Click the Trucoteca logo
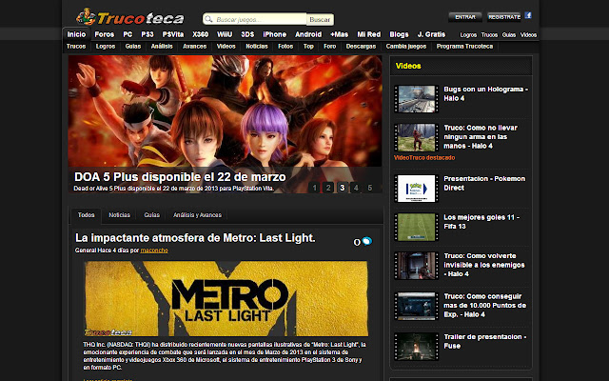Viewport: 609px width, 381px height. tap(130, 17)
